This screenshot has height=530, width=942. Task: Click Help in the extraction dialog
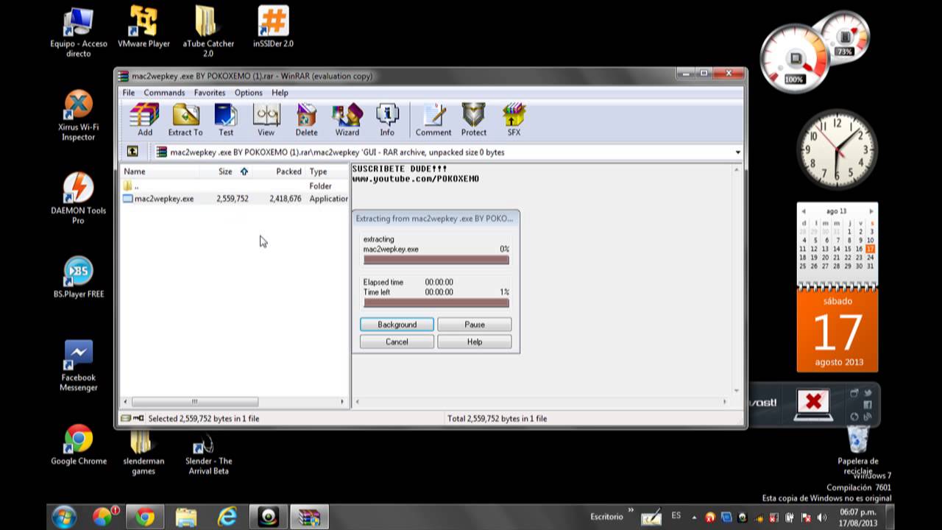coord(475,342)
